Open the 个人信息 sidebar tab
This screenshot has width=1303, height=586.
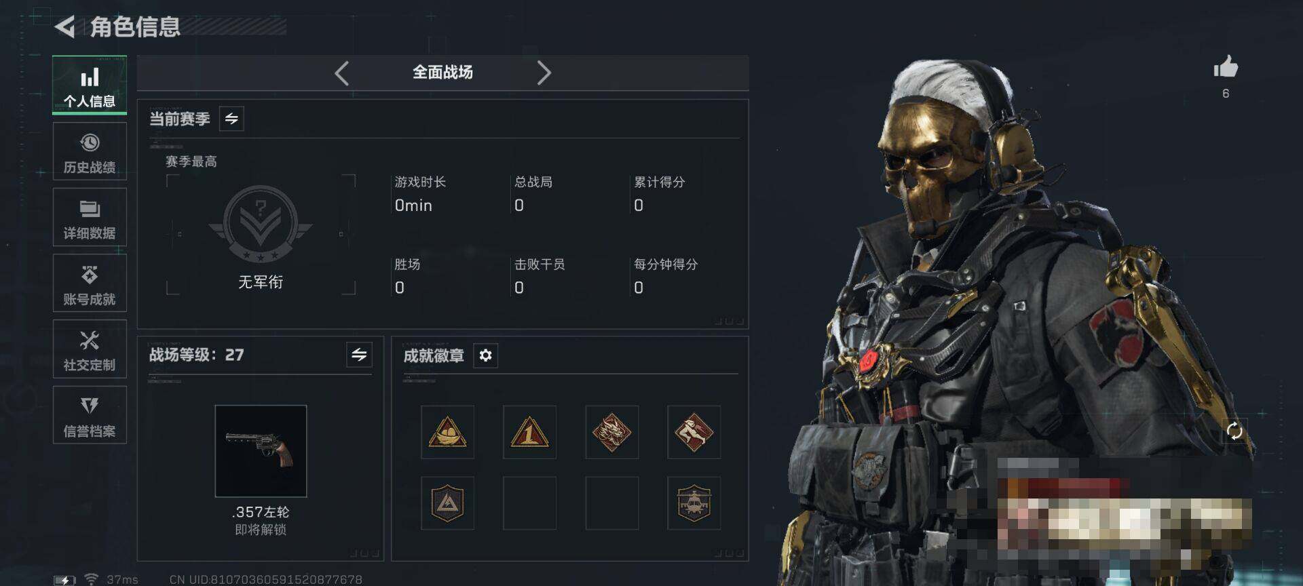tap(90, 85)
